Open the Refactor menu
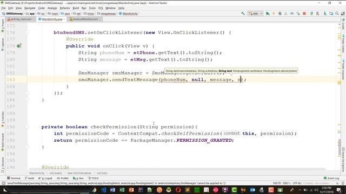This screenshot has width=346, height=194. 65,8
